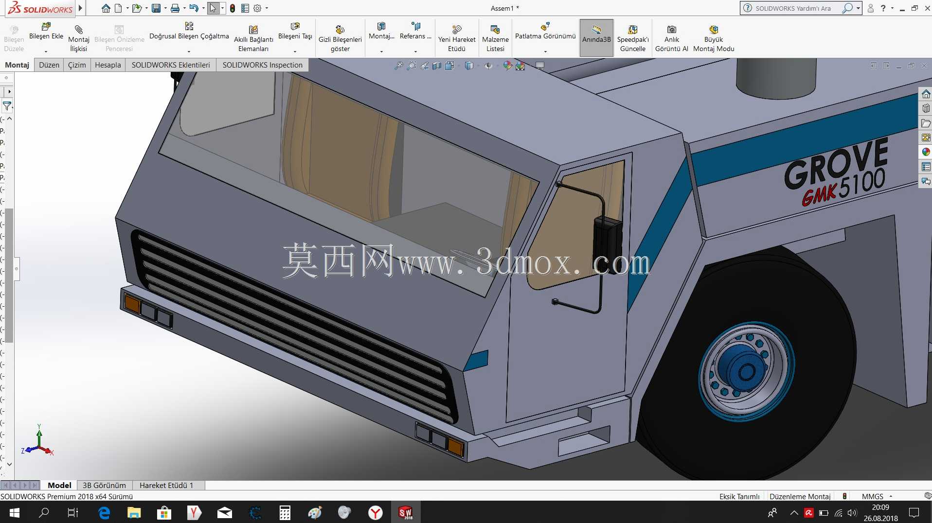Expand the SOLIDWORKS logo menu arrow
The width and height of the screenshot is (932, 523).
click(x=80, y=8)
